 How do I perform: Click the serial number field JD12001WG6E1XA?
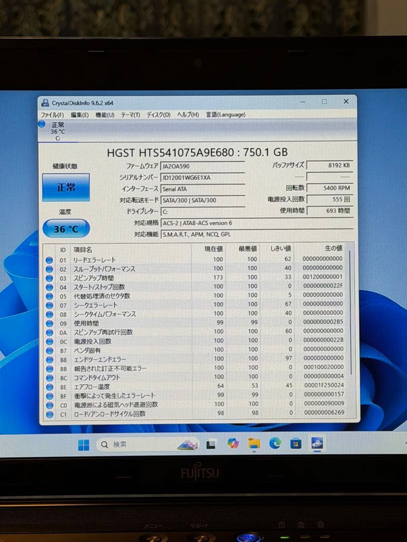(x=203, y=178)
